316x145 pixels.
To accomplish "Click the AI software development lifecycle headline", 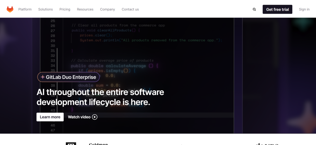I will [100, 97].
